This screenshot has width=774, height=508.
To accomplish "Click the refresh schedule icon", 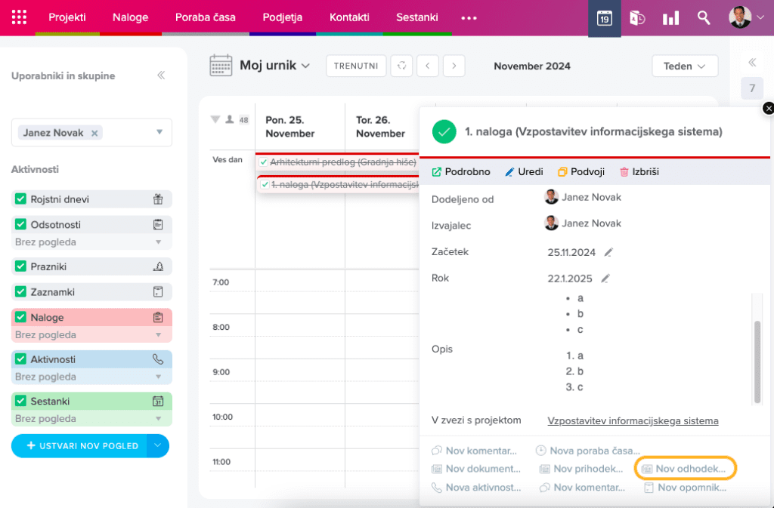I will coord(402,66).
